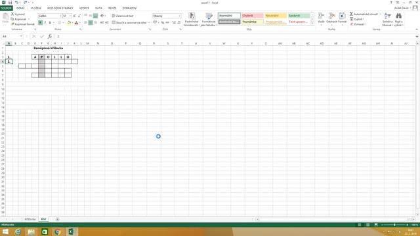Toggle Underline formatting button
Screen dimensions: 420x236
[50, 23]
